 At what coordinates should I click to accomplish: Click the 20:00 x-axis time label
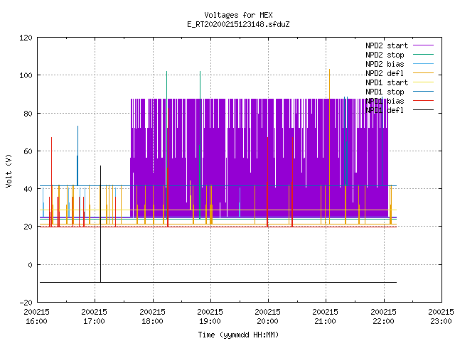coord(267,321)
